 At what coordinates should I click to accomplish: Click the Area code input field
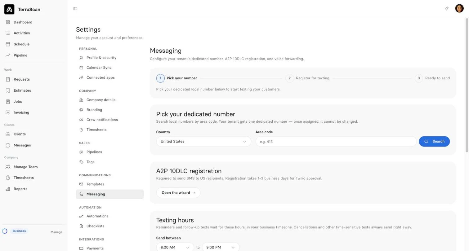[336, 142]
